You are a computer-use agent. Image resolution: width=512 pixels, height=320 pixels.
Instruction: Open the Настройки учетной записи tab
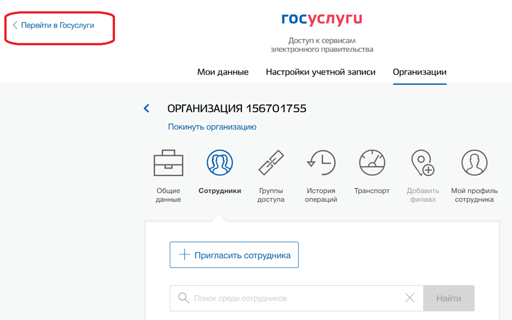pos(321,72)
